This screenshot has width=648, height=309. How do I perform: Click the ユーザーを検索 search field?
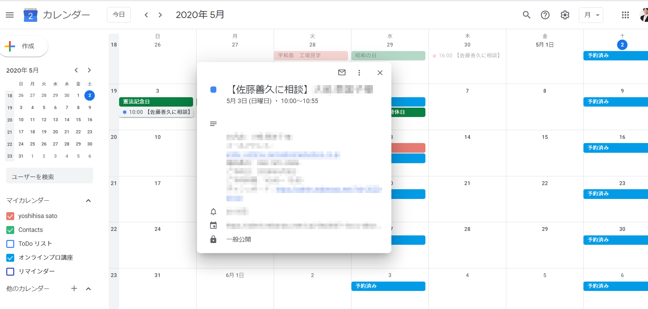50,176
